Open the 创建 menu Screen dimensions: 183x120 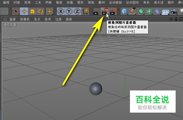pyautogui.click(x=17, y=2)
